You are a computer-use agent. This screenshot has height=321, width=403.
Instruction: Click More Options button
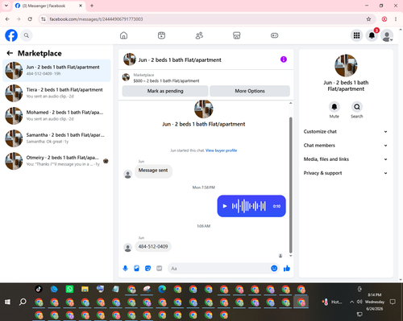pyautogui.click(x=250, y=91)
